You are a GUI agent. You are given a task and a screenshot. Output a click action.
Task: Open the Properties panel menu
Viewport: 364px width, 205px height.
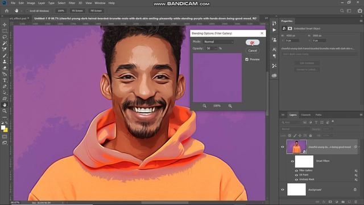pos(361,21)
